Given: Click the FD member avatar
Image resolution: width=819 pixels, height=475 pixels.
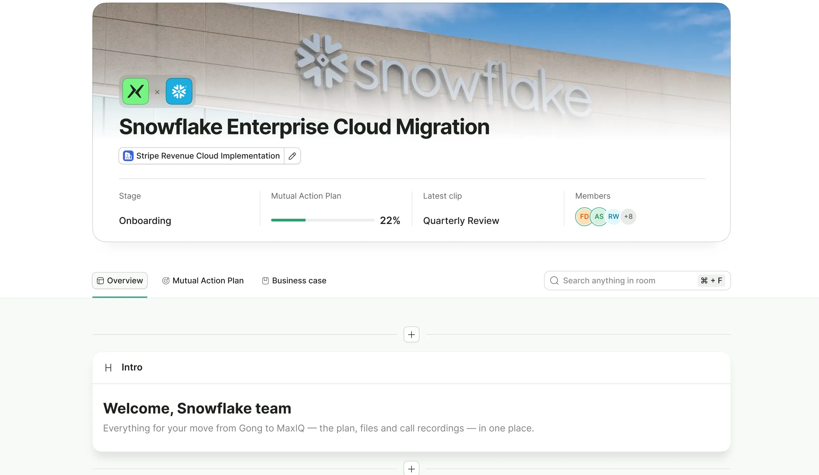Looking at the screenshot, I should (584, 217).
